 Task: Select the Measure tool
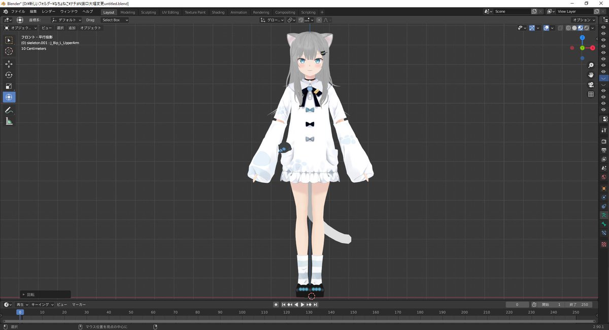click(x=9, y=121)
